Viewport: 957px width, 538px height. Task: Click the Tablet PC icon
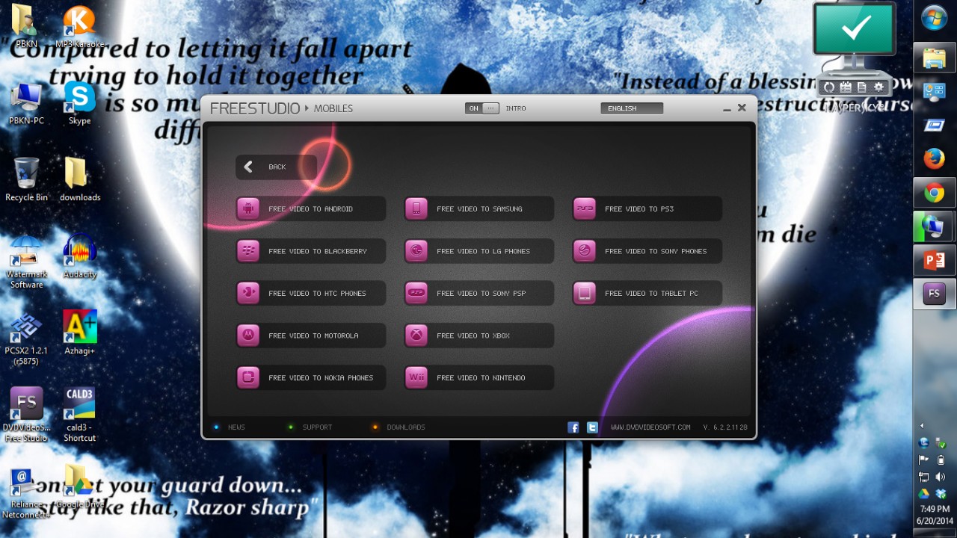(x=585, y=294)
